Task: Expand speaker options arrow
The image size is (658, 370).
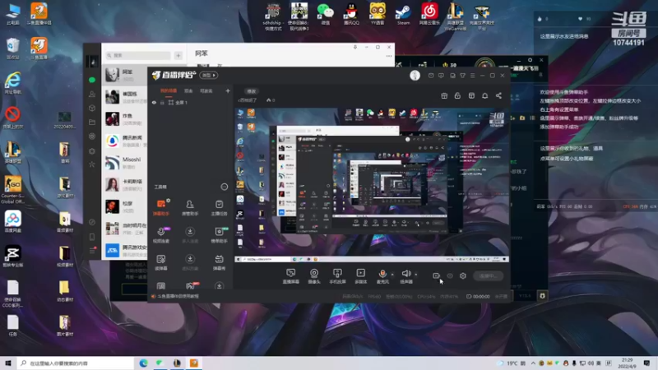Action: pos(416,275)
